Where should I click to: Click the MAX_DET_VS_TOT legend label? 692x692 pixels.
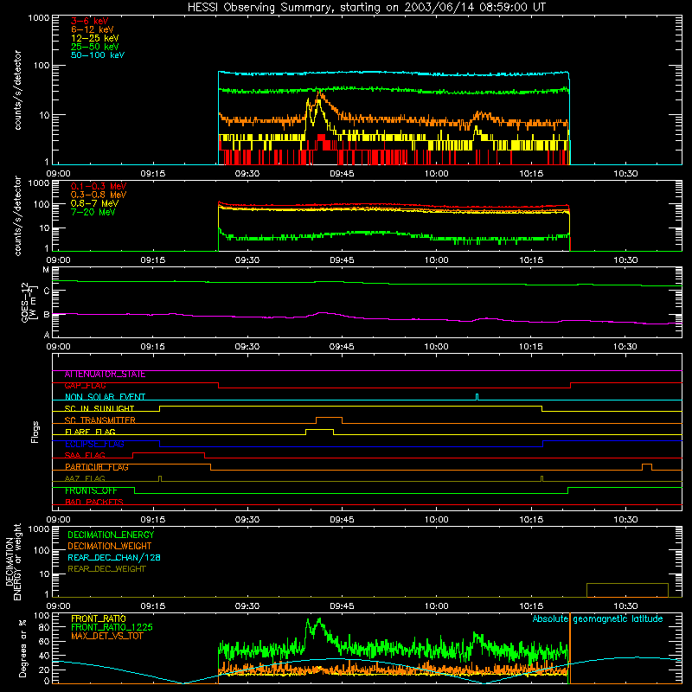tap(106, 636)
